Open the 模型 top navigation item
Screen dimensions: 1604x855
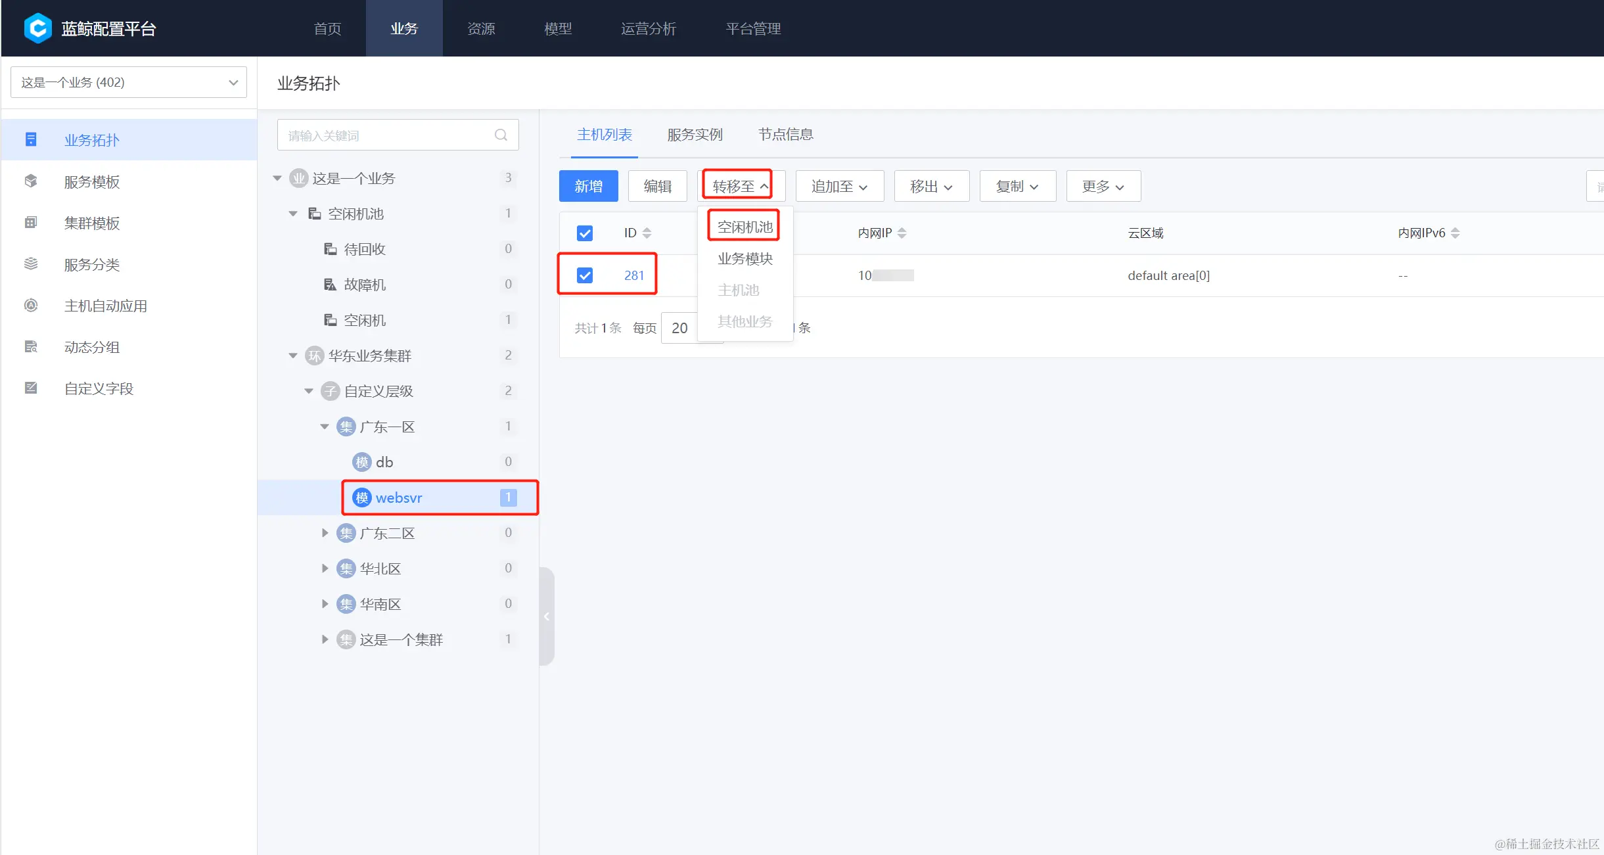(x=558, y=28)
